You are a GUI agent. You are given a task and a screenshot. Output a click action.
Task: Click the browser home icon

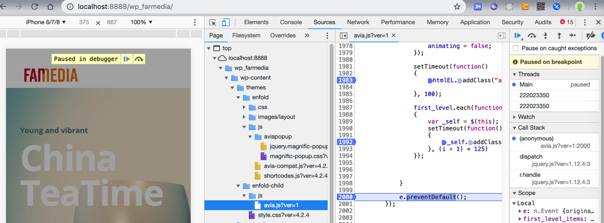click(x=50, y=7)
